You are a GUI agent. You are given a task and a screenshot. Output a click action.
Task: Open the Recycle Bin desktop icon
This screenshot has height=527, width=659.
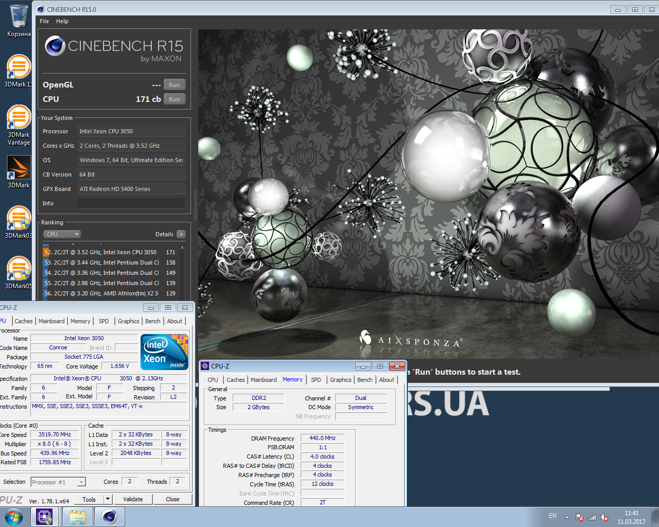coord(19,21)
